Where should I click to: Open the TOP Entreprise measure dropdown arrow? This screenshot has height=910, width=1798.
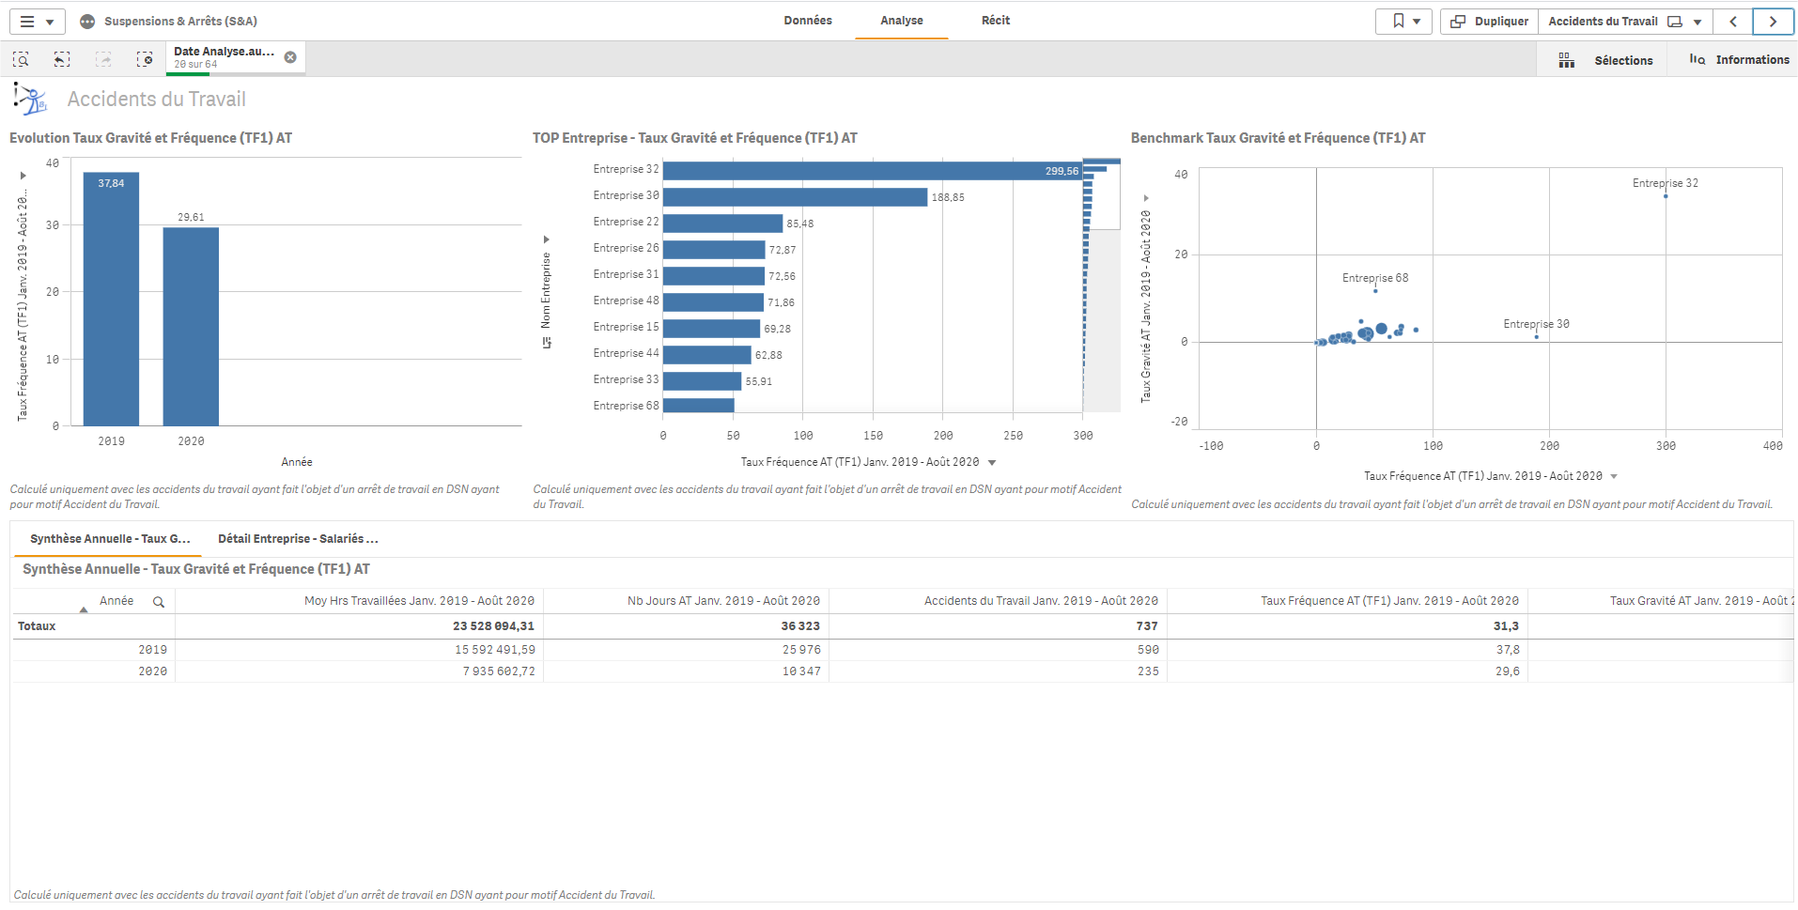[x=992, y=463]
